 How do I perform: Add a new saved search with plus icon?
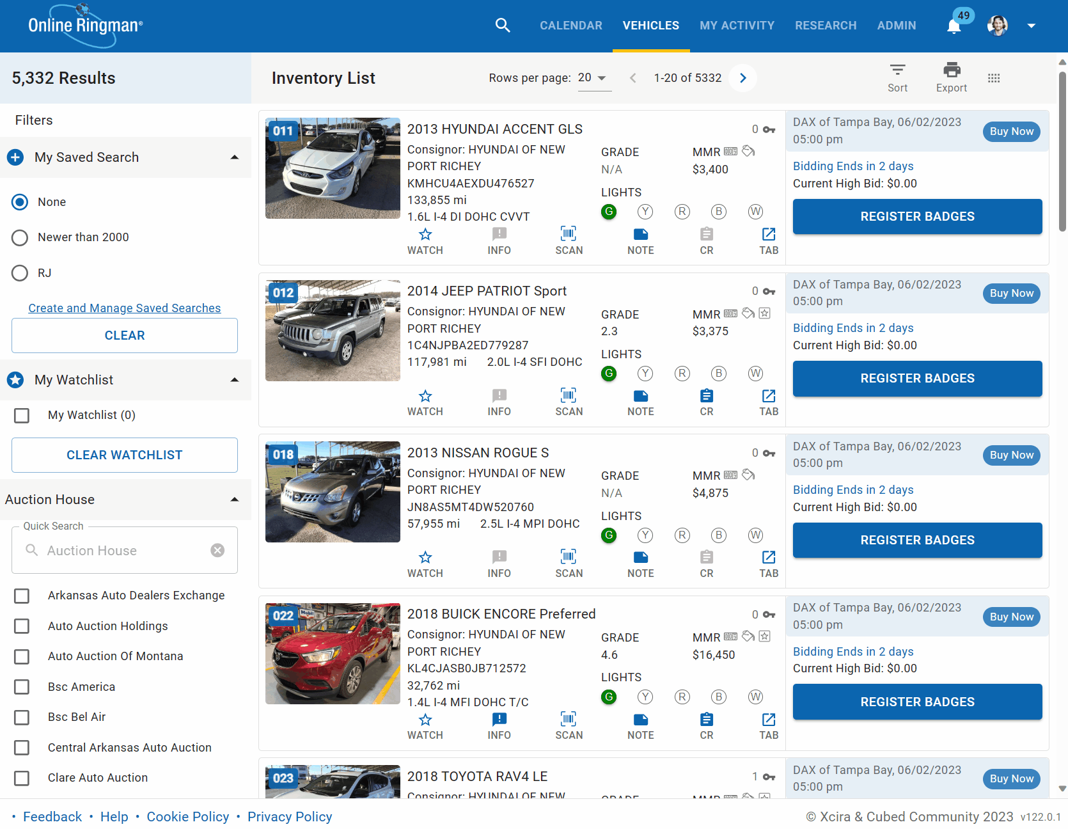pos(15,157)
